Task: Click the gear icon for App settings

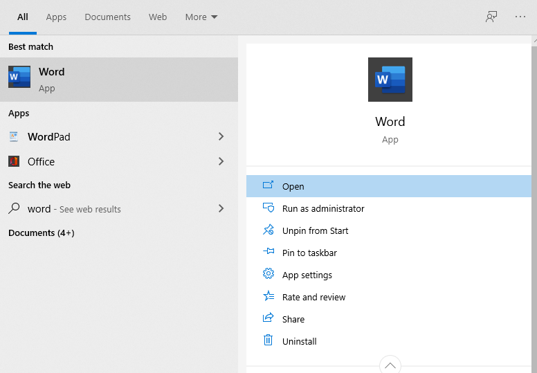Action: click(x=268, y=273)
